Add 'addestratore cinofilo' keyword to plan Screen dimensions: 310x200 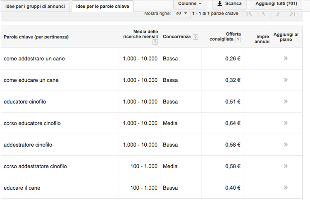pyautogui.click(x=286, y=145)
